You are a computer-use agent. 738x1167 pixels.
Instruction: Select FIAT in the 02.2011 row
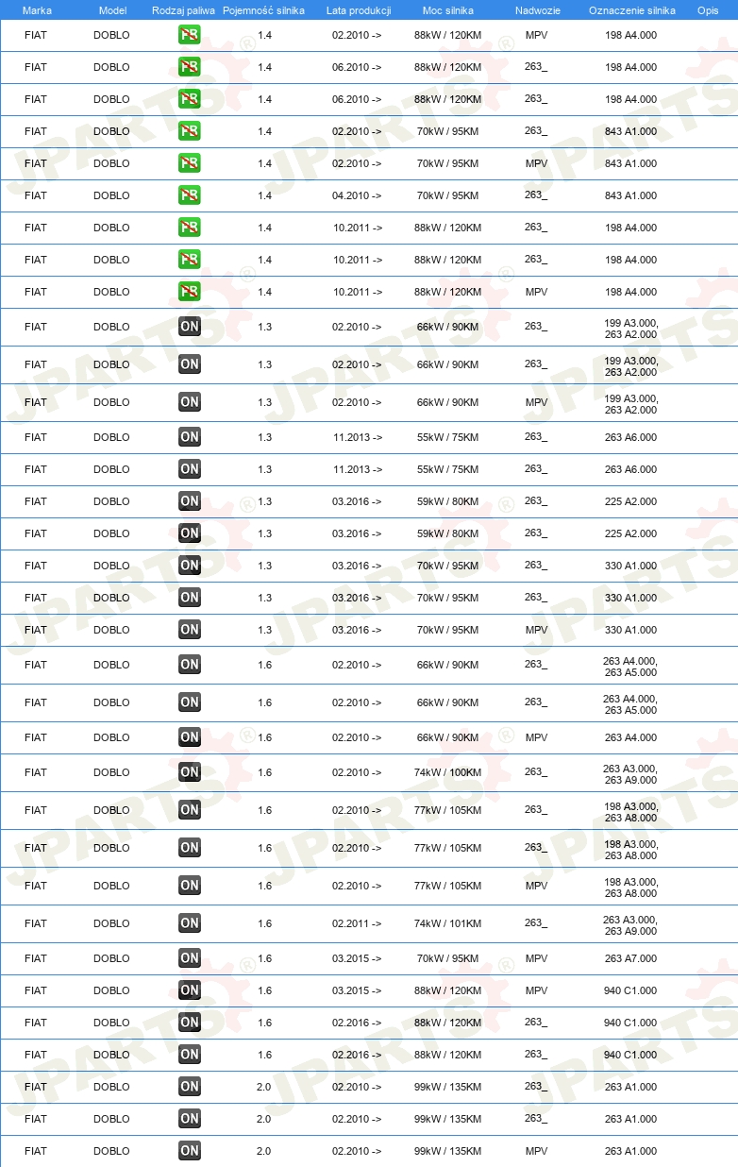tap(36, 923)
